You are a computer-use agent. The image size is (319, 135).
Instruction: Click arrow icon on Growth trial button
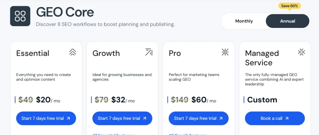145,118
